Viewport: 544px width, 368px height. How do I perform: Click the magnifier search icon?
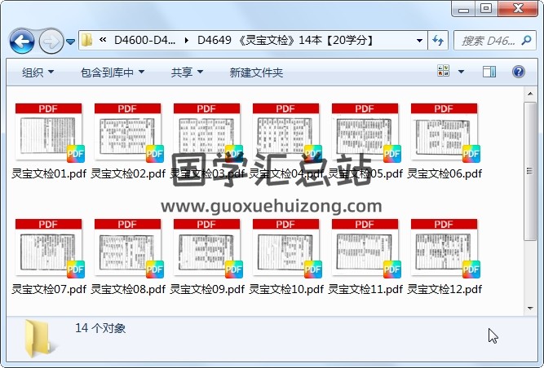tap(527, 41)
